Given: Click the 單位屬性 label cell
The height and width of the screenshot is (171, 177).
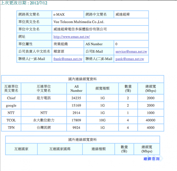Looking at the screenshot, I should (x=34, y=44).
